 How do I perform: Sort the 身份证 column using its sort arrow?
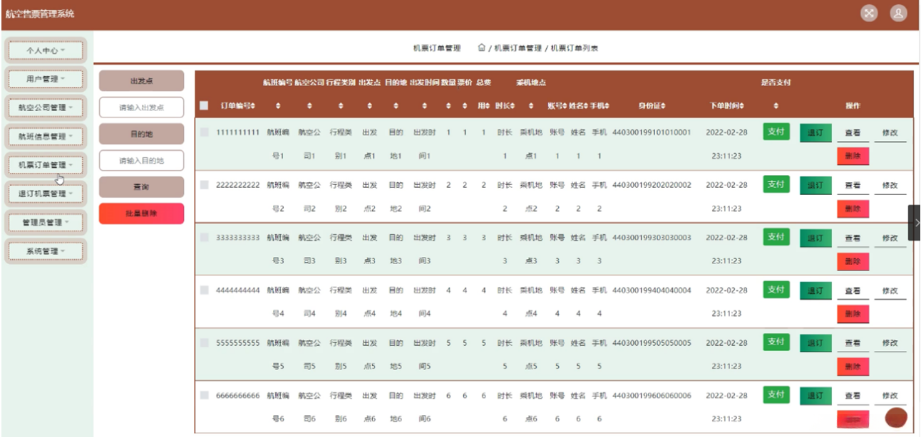(664, 106)
